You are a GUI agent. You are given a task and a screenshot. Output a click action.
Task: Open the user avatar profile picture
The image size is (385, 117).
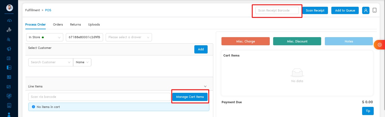9,8
